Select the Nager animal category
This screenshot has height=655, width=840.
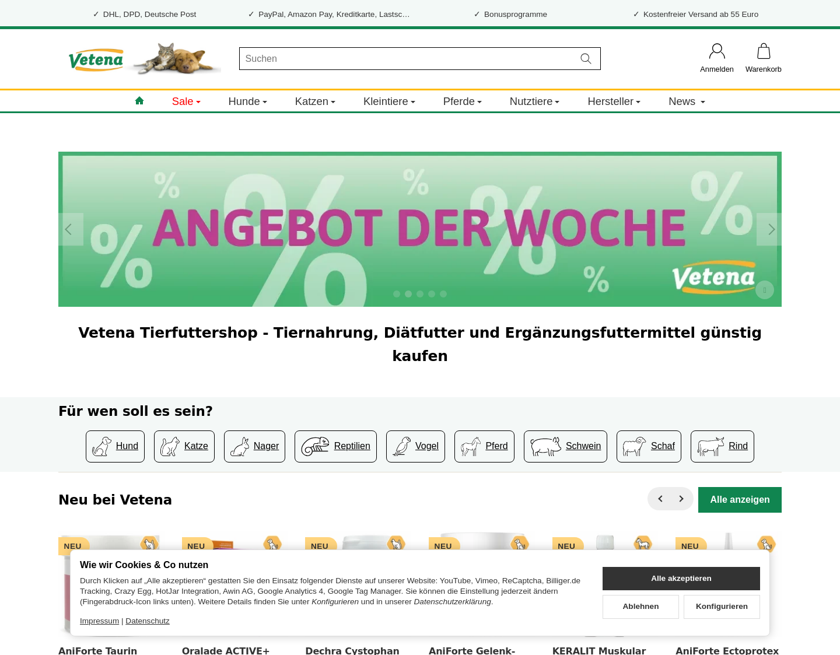[254, 446]
